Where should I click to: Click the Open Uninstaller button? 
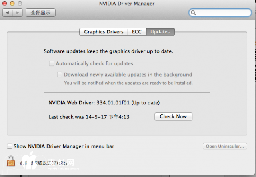click(225, 146)
